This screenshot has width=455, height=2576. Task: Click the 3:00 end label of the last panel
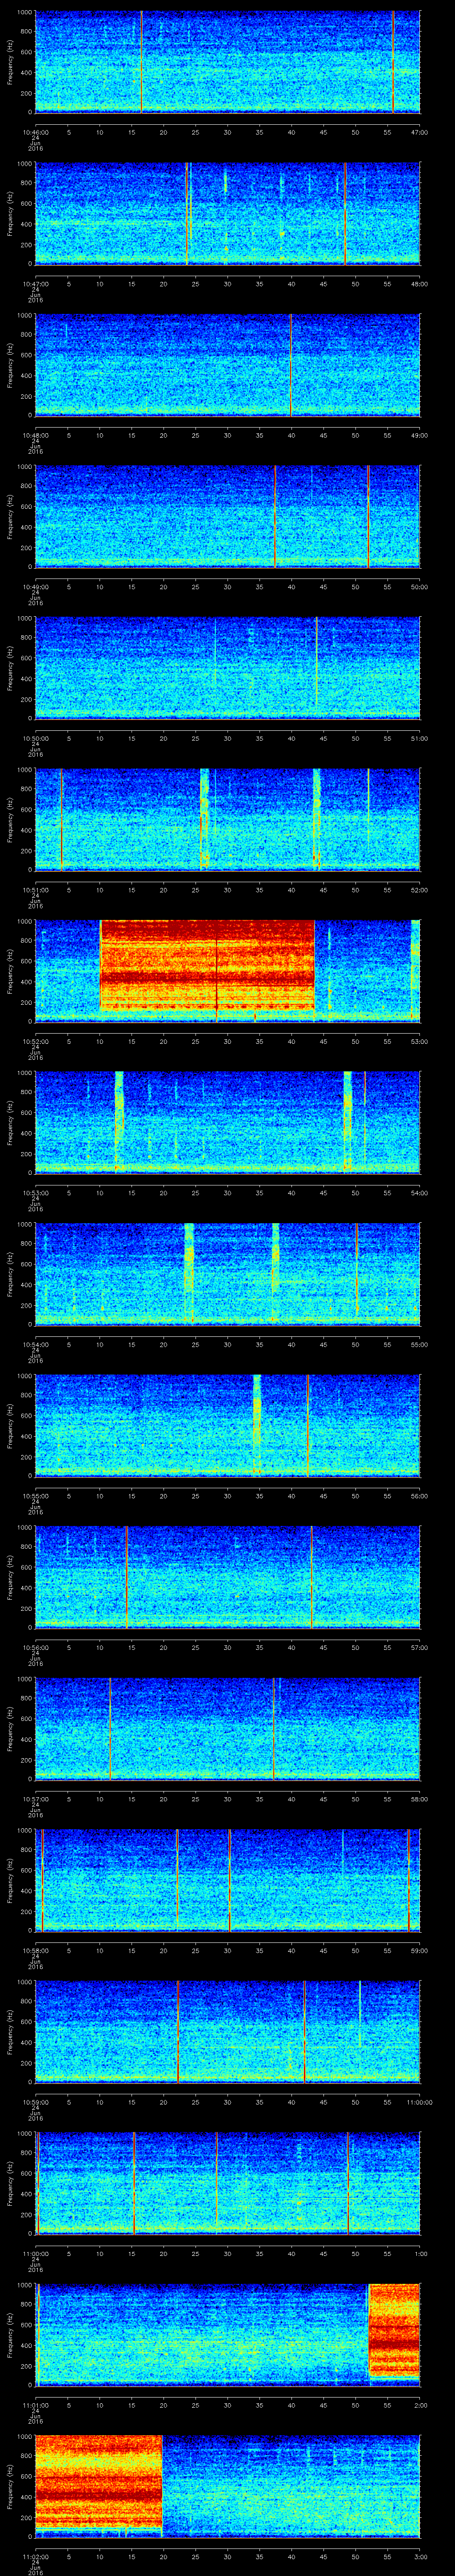coord(420,2556)
